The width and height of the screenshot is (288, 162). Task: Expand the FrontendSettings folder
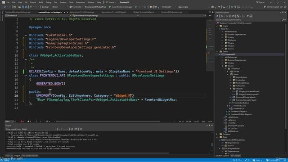tap(230, 83)
